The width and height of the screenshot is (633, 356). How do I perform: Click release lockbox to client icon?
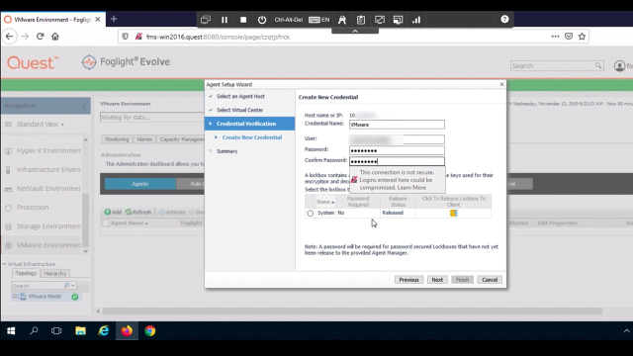point(453,214)
